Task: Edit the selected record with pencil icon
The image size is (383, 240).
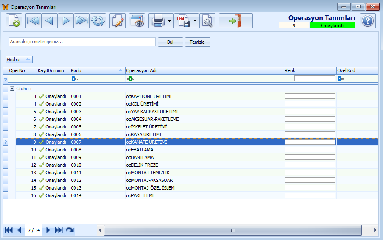Action: tap(117, 21)
